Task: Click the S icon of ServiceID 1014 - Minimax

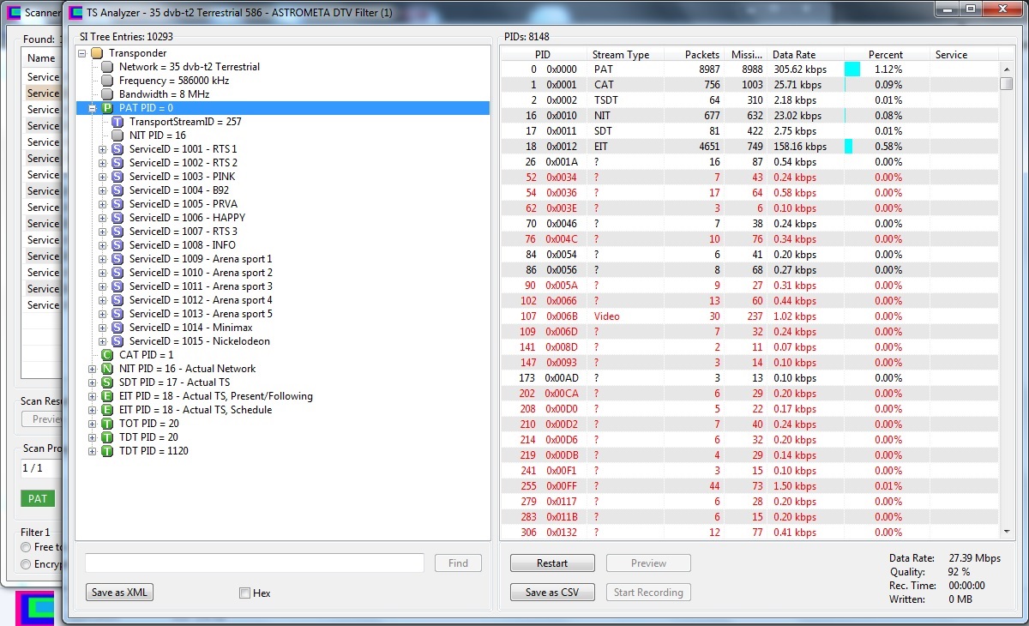Action: (x=117, y=328)
